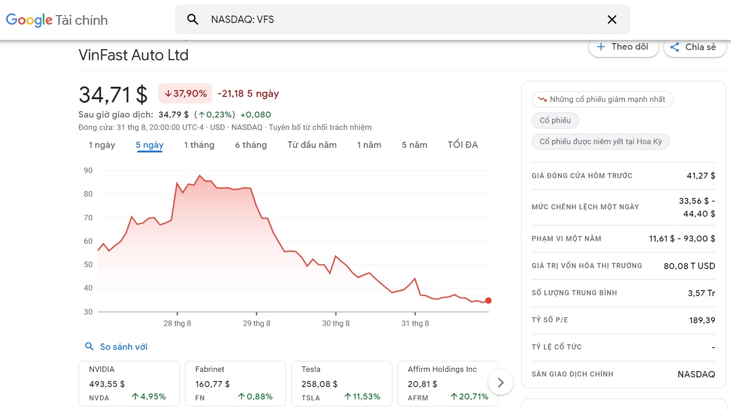This screenshot has height=410, width=731.
Task: Open Những cổ phiếu giảm mạnh nhất chip
Action: [602, 99]
